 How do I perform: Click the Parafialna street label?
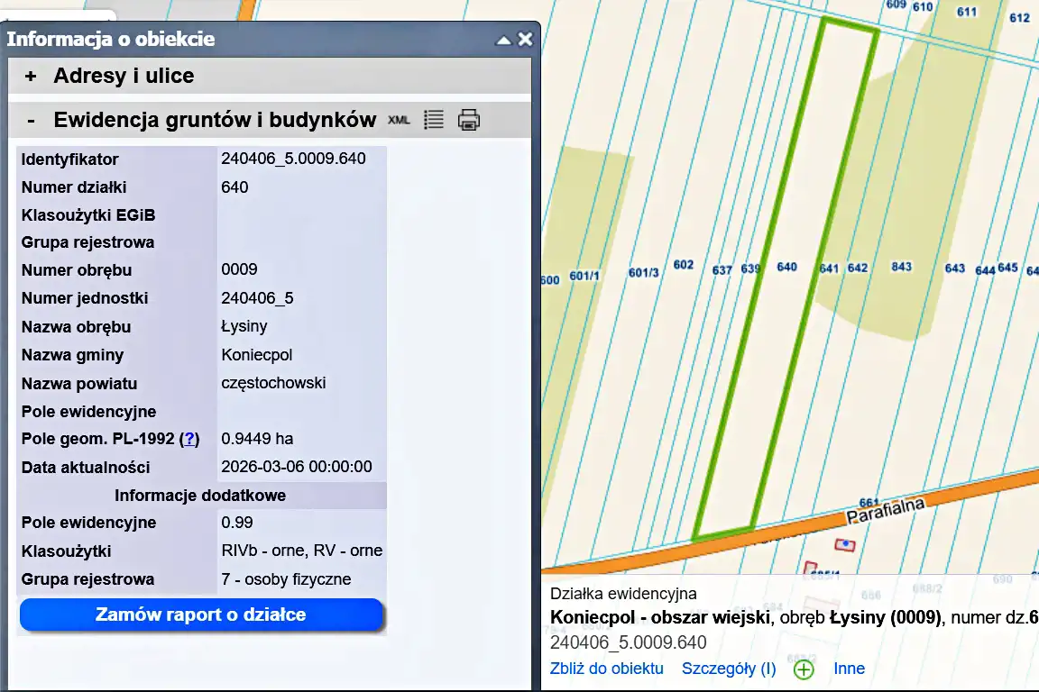[886, 512]
